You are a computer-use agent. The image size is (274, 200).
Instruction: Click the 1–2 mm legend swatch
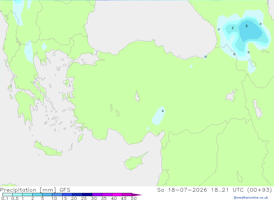point(27,195)
